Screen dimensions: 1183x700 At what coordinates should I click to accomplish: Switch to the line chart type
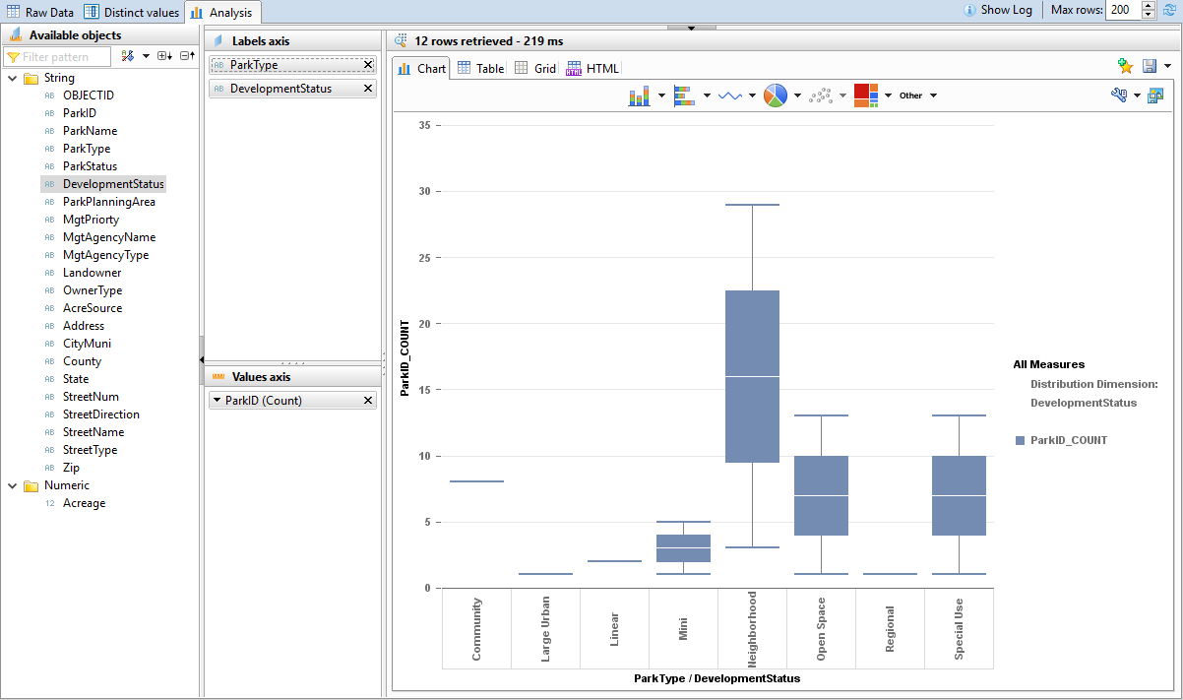point(730,95)
